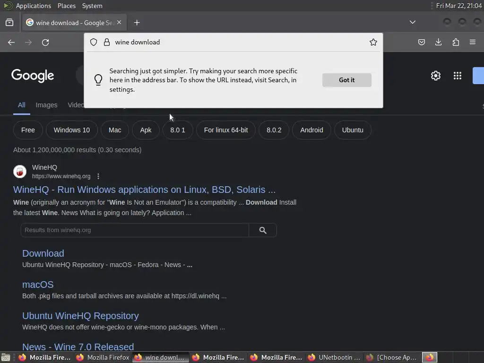Click the WineHQ site favicon
Viewport: 484px width, 363px height.
click(20, 172)
